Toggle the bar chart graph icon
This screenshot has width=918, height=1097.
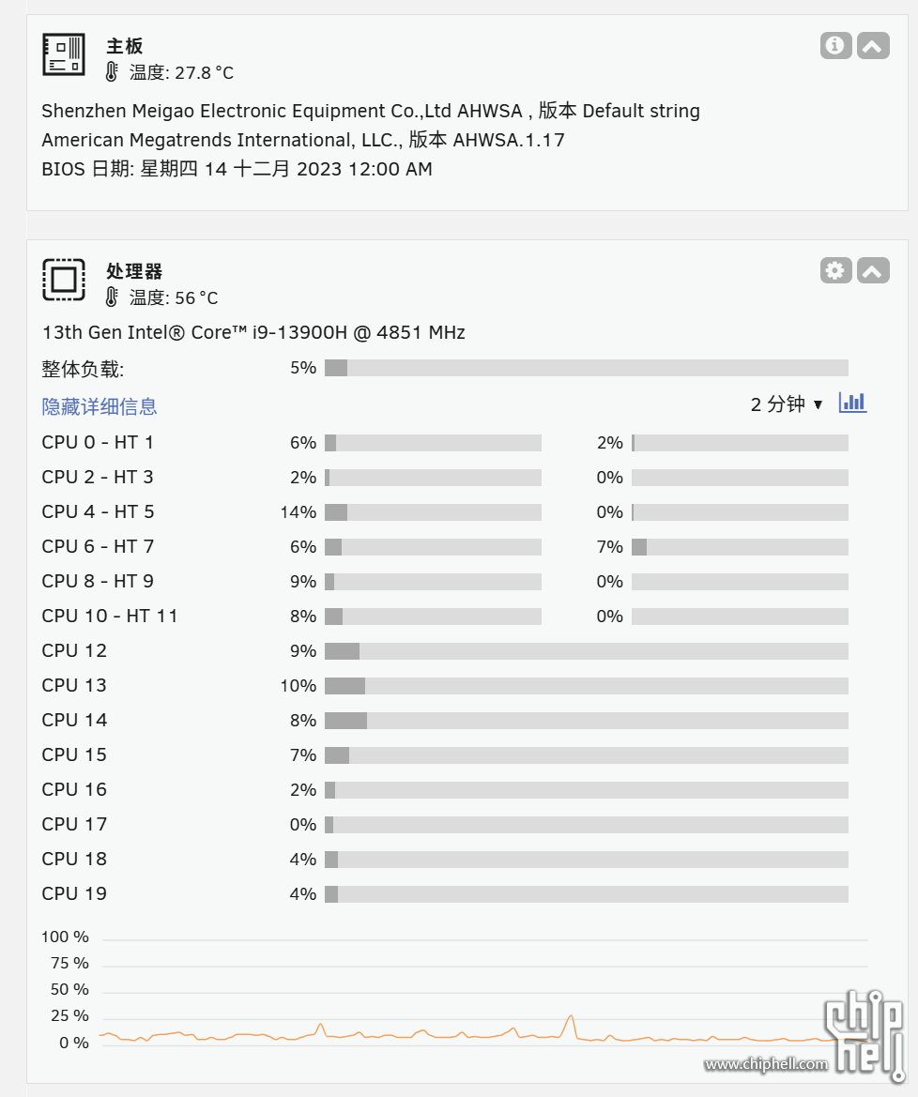click(x=852, y=403)
